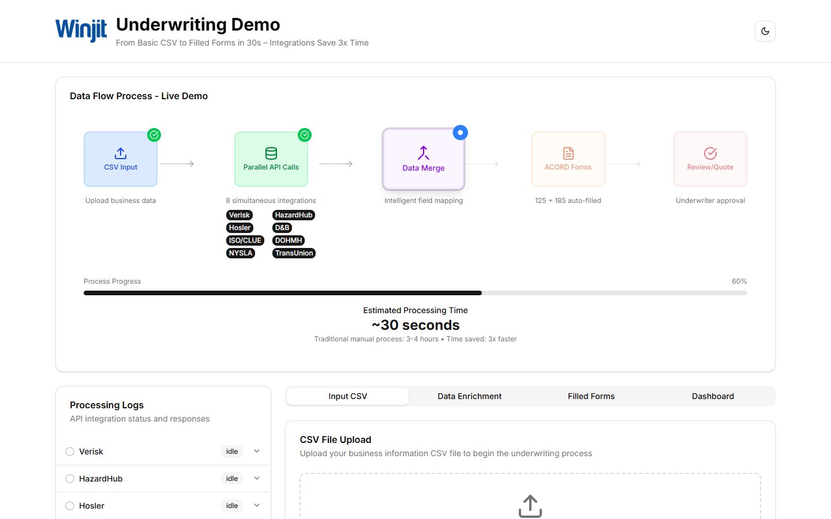Click the Review/Quote checkmark icon
This screenshot has width=831, height=519.
pyautogui.click(x=710, y=153)
